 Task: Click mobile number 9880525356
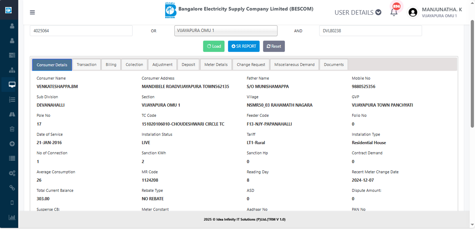click(364, 86)
